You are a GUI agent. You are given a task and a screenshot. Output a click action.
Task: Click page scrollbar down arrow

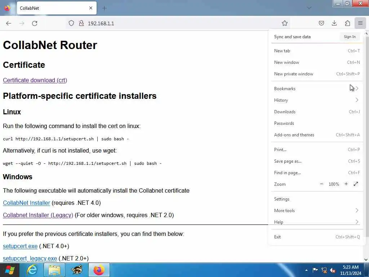pos(366,260)
